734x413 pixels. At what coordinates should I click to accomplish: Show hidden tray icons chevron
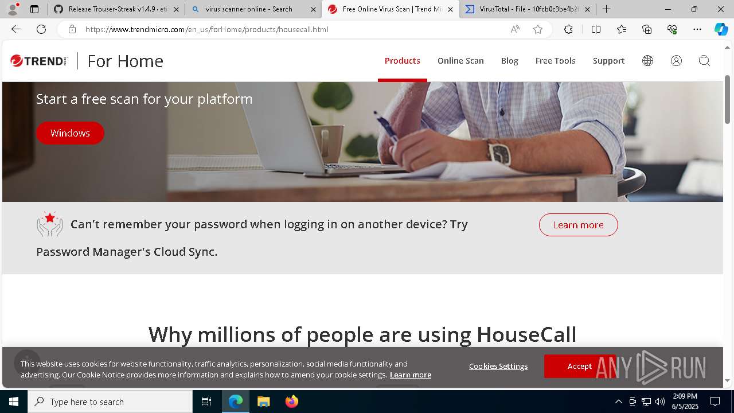tap(618, 402)
